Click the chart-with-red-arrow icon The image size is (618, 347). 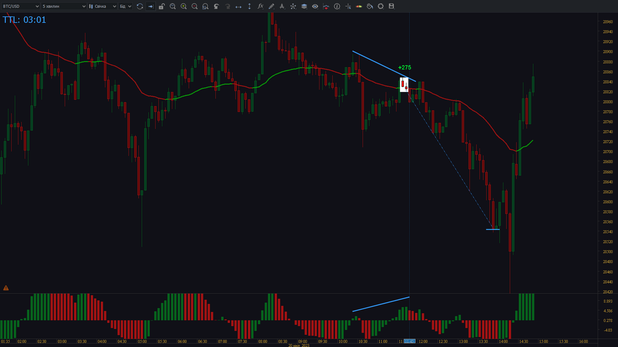click(x=326, y=6)
